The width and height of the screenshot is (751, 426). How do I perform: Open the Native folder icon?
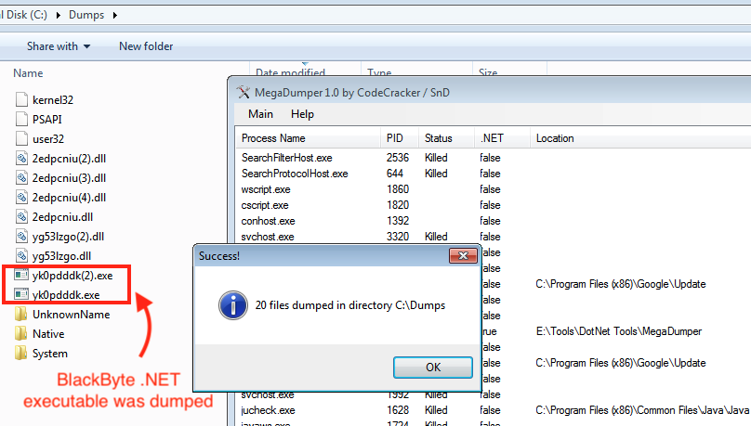[x=22, y=334]
